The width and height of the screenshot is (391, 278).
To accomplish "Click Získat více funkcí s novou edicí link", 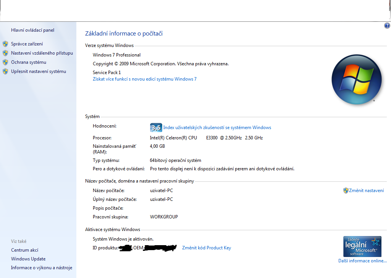I will pyautogui.click(x=145, y=79).
